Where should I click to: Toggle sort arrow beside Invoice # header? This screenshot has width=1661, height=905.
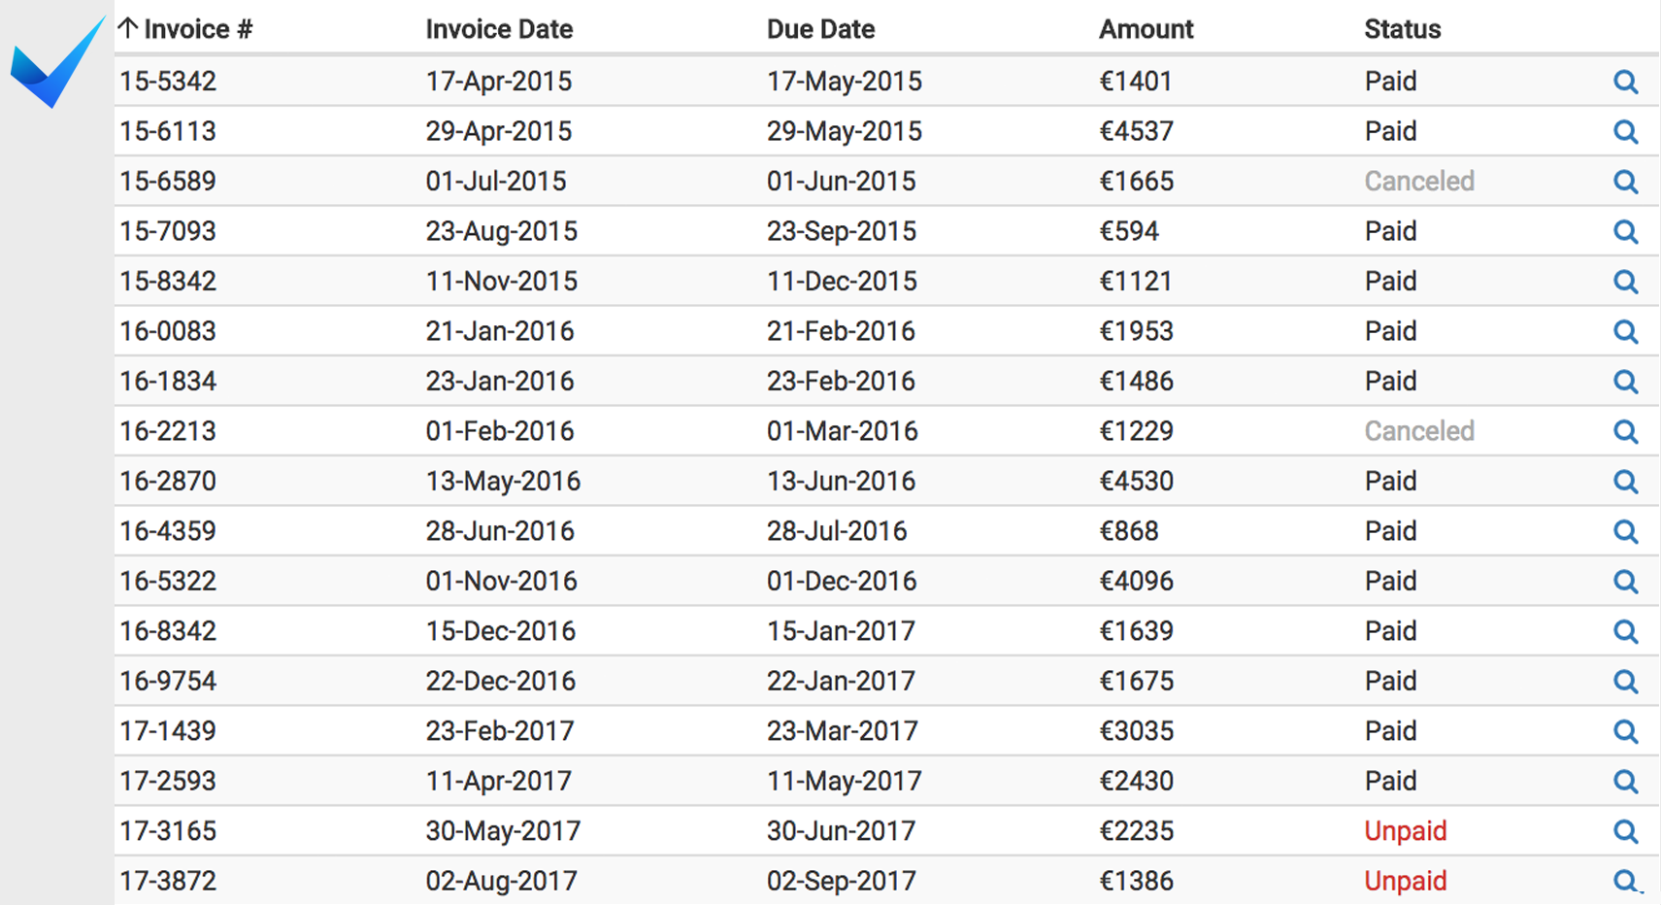[128, 28]
